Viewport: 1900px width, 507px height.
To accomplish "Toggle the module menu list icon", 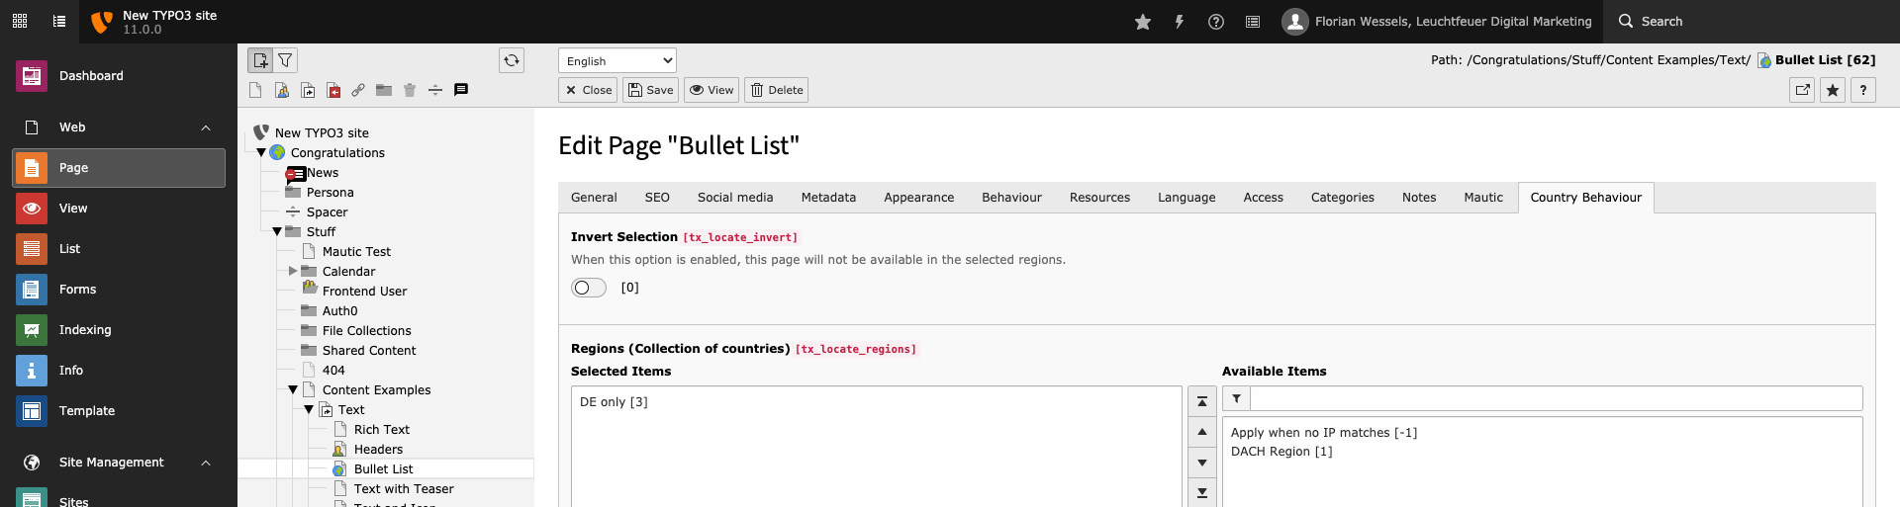I will tap(59, 21).
